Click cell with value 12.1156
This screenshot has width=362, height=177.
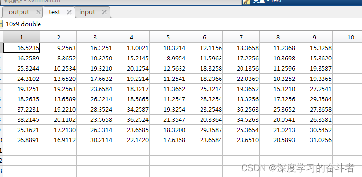tap(204, 48)
